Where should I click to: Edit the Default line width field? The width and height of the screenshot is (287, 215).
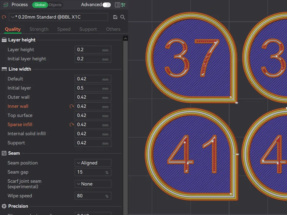[93, 79]
